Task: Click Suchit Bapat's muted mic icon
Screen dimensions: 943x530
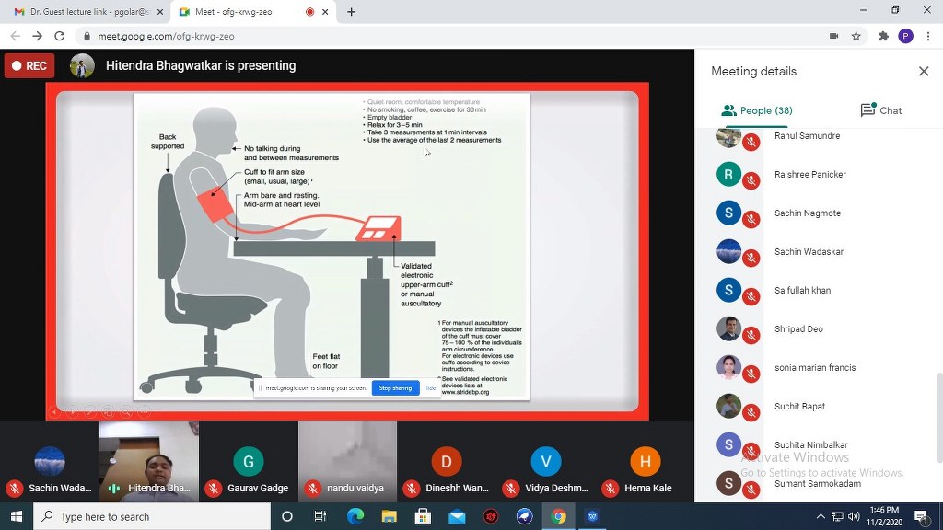Action: tap(751, 413)
